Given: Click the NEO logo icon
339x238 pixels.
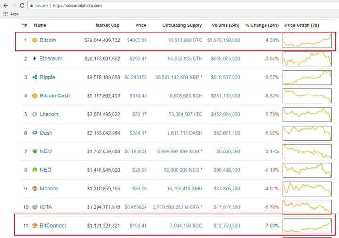Looking at the screenshot, I should (x=34, y=170).
